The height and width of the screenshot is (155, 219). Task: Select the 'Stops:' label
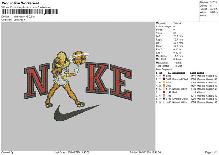160,30
